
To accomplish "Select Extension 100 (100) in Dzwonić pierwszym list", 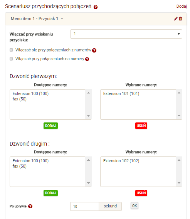I will (30, 93).
